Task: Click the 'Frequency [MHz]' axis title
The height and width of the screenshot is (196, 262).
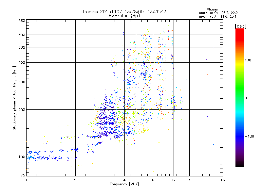Action: (124, 184)
